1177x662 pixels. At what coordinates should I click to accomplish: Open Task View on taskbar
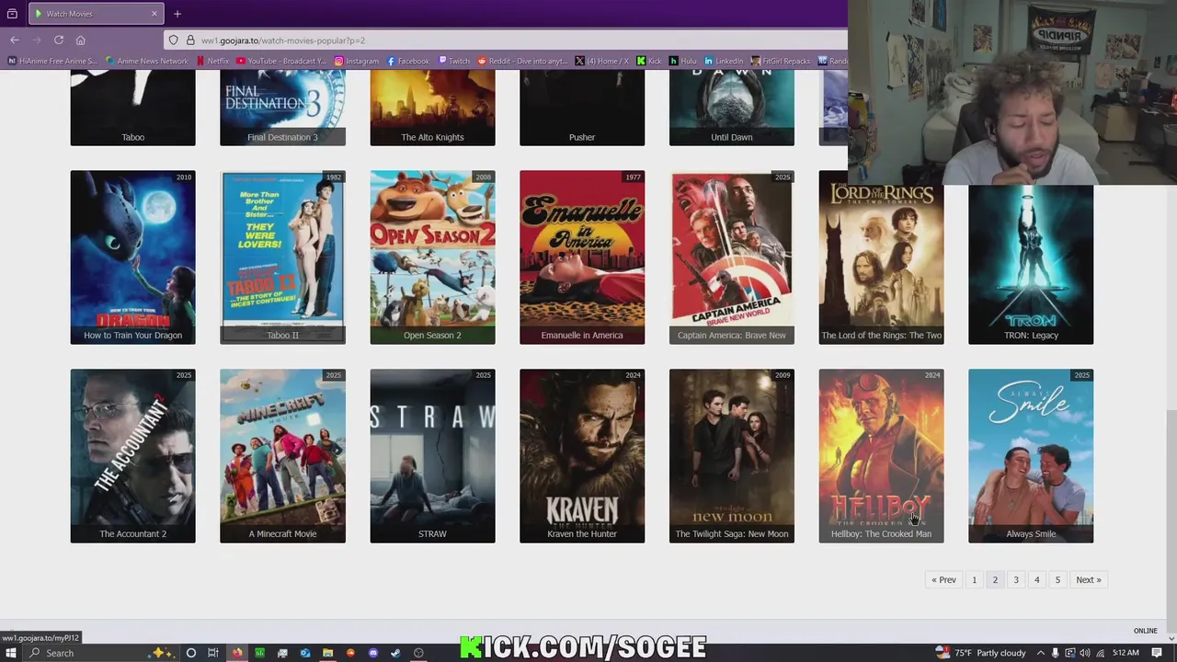(213, 653)
